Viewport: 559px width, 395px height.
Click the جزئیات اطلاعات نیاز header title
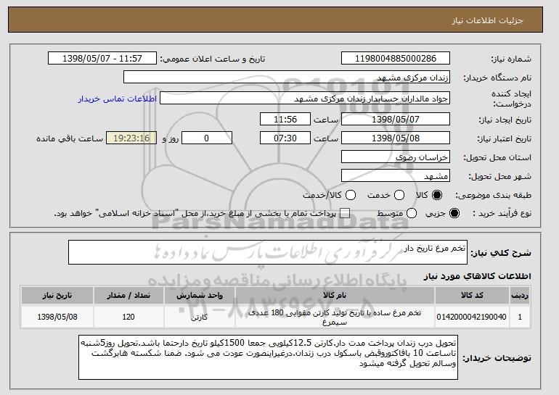click(487, 20)
